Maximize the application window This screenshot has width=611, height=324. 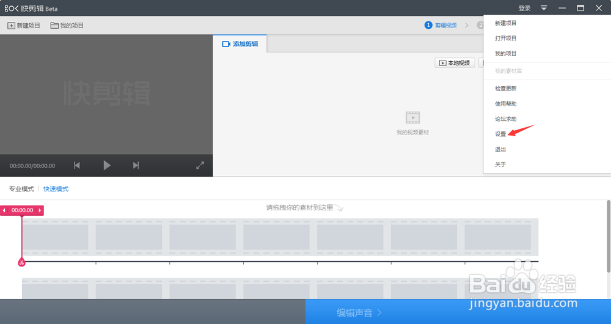(x=580, y=8)
